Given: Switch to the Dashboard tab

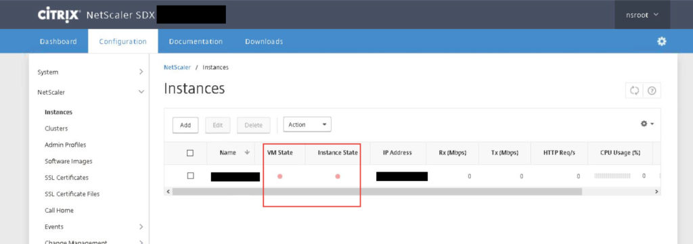Looking at the screenshot, I should pos(58,41).
